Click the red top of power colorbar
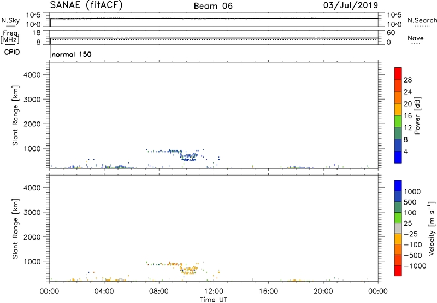Image resolution: width=437 pixels, height=303 pixels. [x=398, y=73]
